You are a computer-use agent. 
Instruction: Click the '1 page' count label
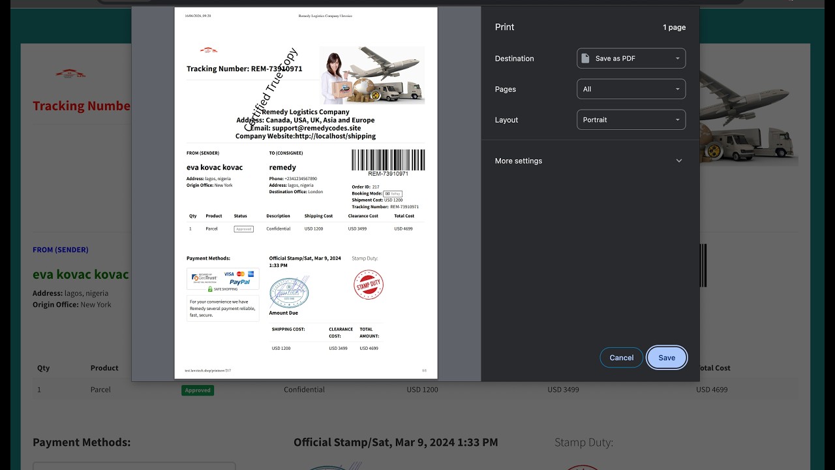pos(674,27)
